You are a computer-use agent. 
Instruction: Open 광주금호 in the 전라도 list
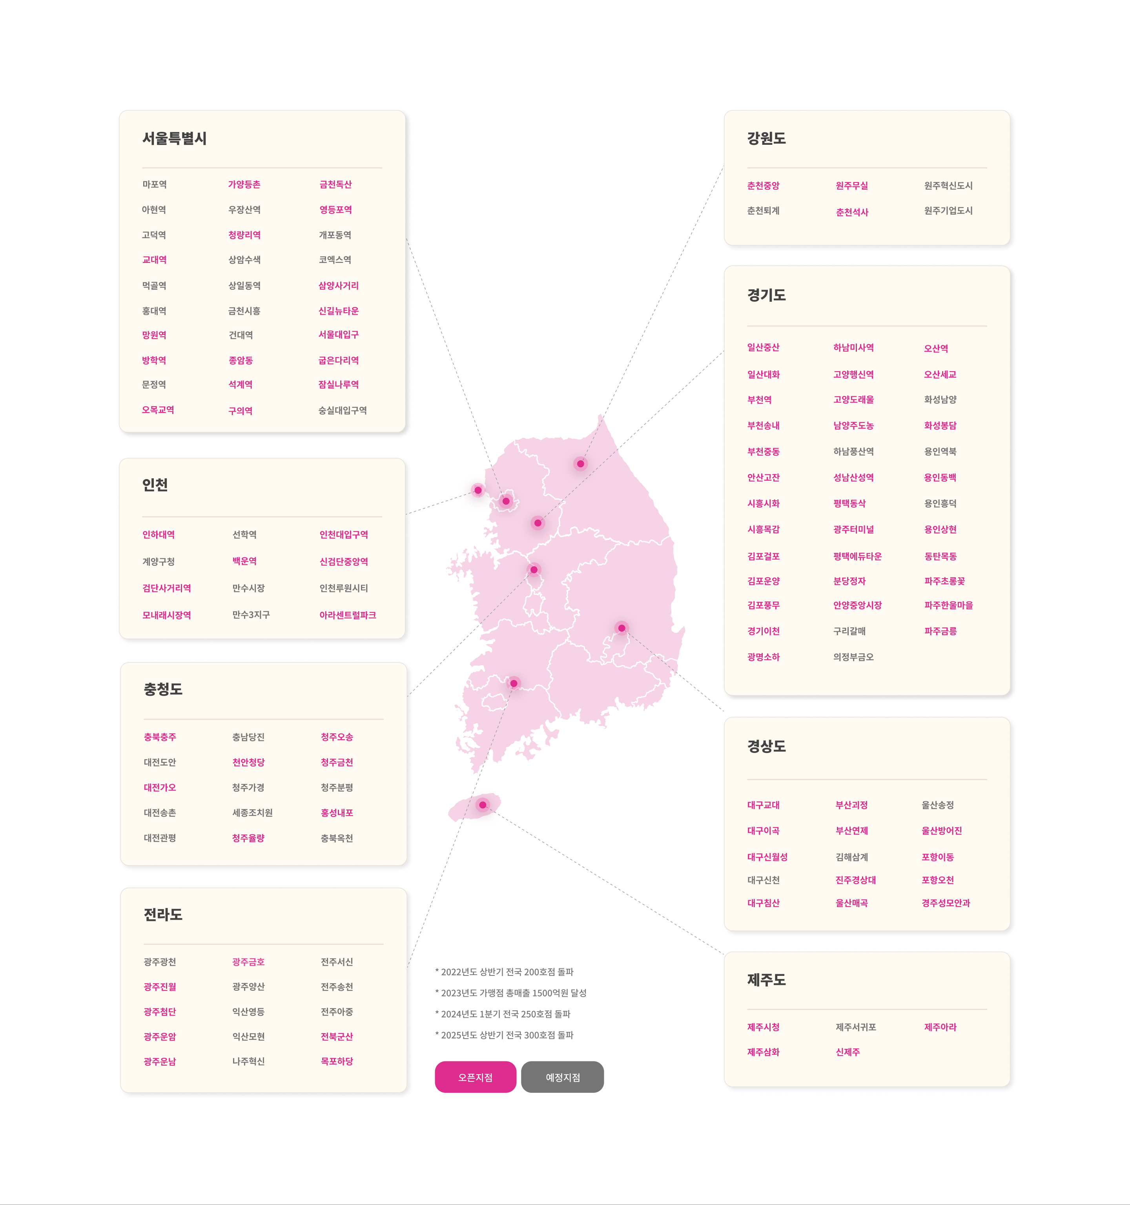(x=248, y=962)
